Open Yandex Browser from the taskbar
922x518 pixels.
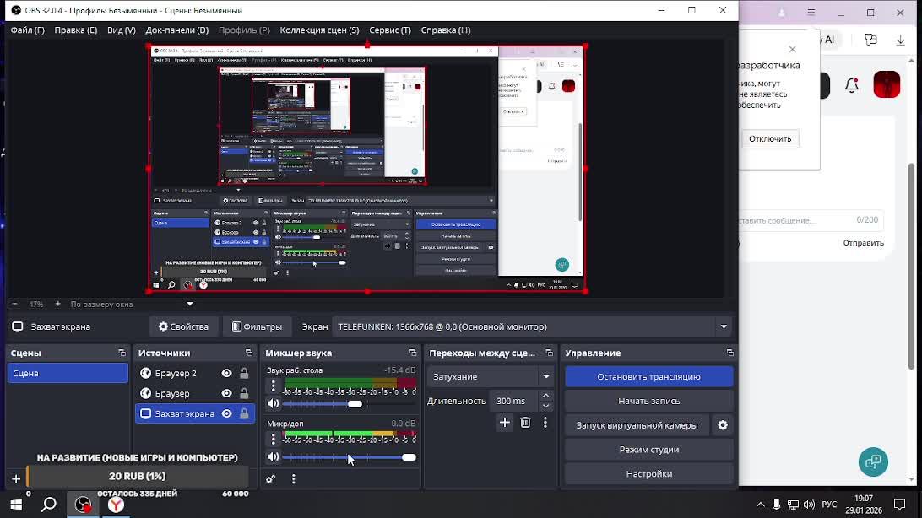point(116,505)
